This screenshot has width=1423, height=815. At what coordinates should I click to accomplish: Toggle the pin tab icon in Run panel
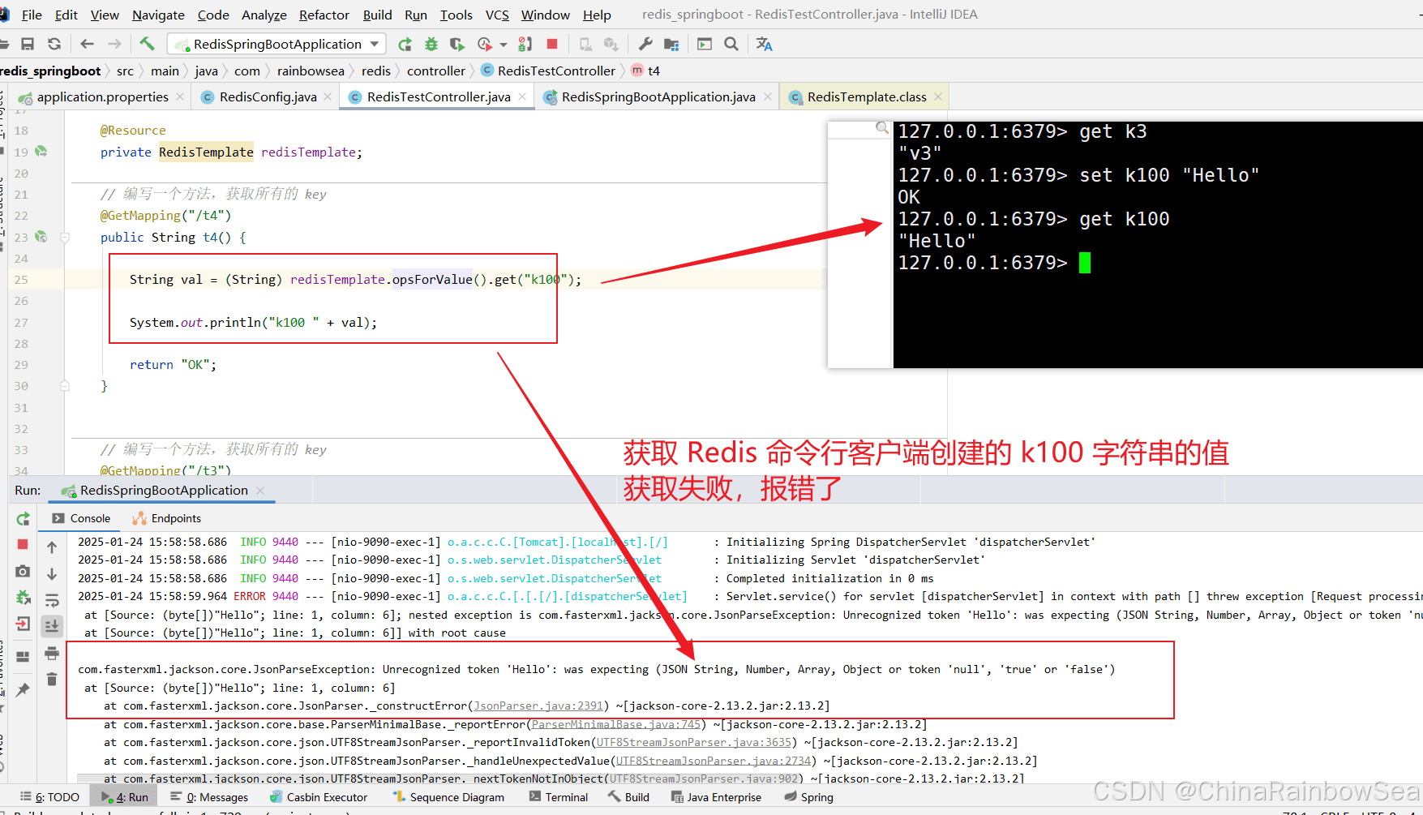(x=23, y=689)
